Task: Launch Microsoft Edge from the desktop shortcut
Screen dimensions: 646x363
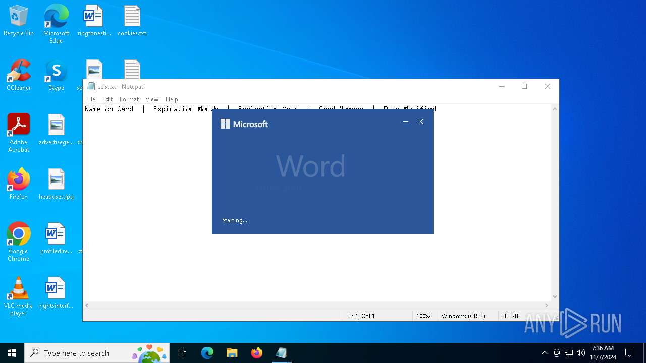Action: point(56,24)
